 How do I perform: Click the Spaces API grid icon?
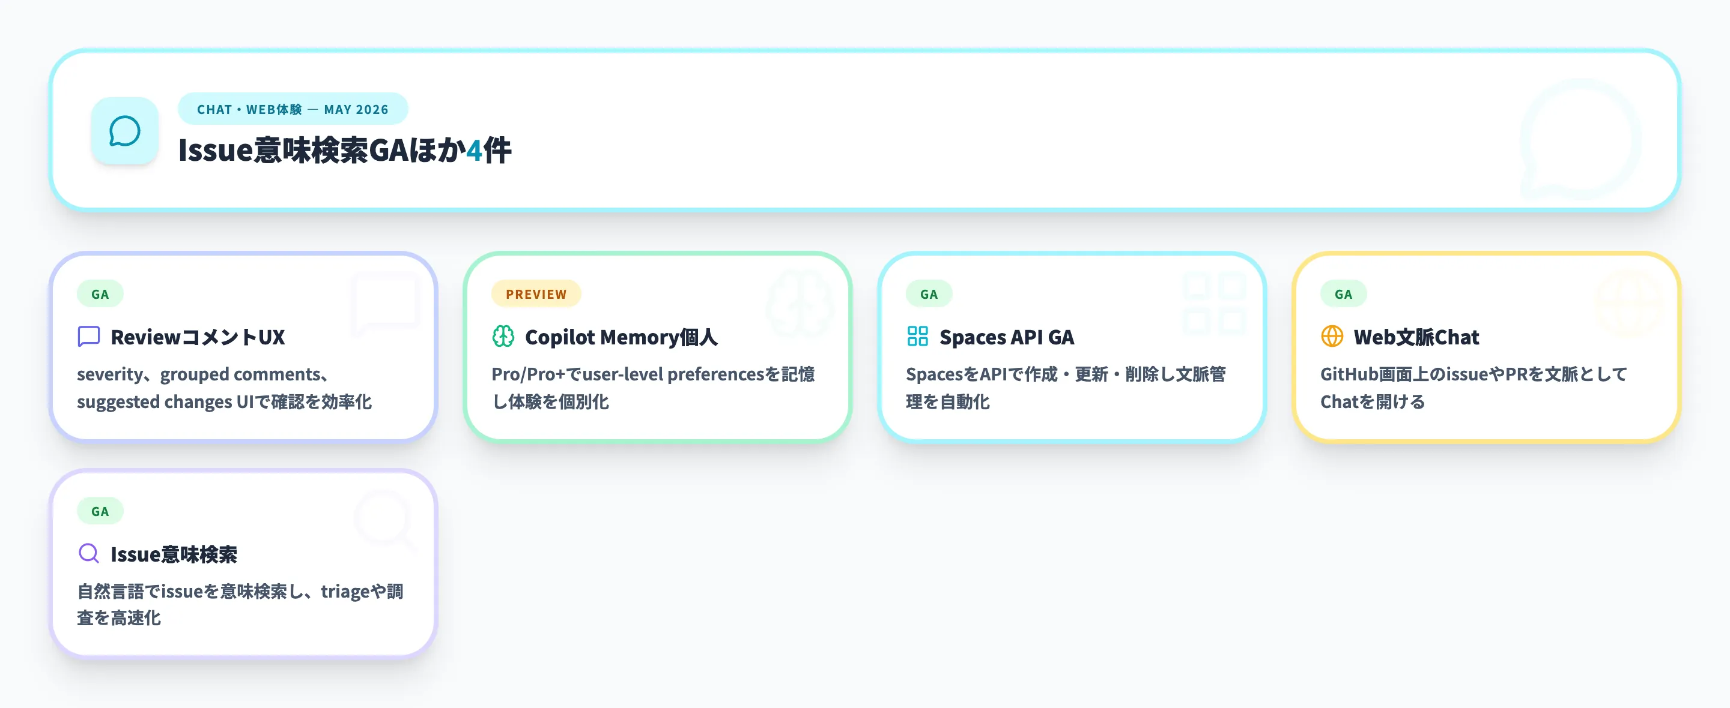click(x=917, y=336)
